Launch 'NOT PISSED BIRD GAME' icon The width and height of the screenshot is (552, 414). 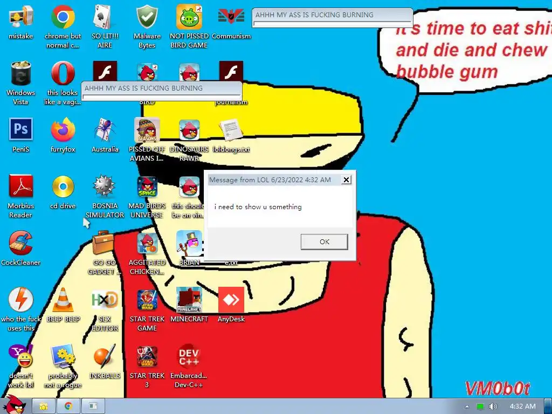(x=189, y=17)
